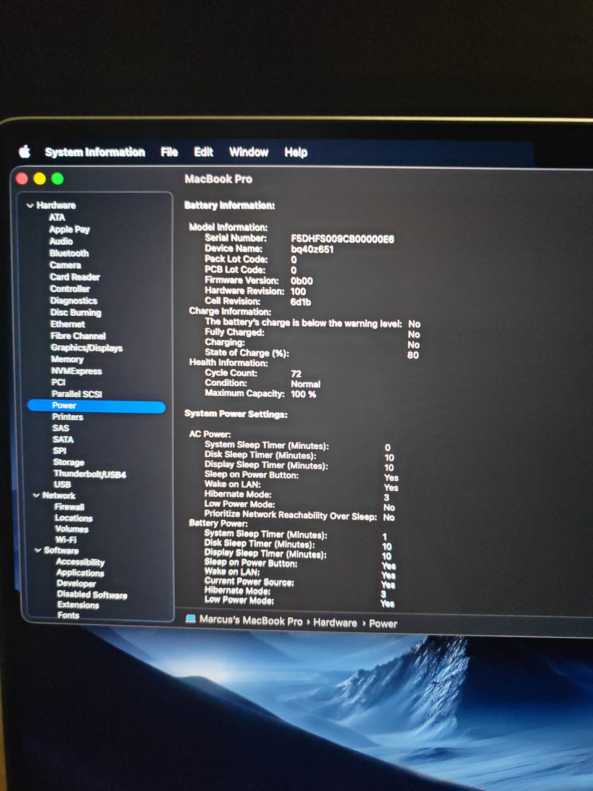The width and height of the screenshot is (593, 791).
Task: Select Printers in the sidebar
Action: click(x=68, y=417)
